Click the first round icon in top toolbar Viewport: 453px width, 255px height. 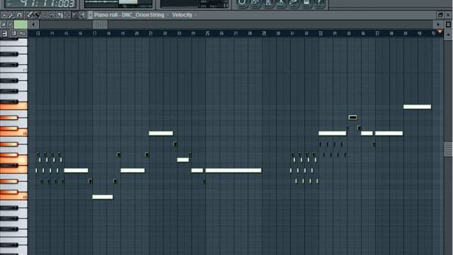242,3
